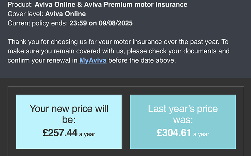Click the 'Last year's price was:' heading
This screenshot has height=156, width=251.
[183, 113]
